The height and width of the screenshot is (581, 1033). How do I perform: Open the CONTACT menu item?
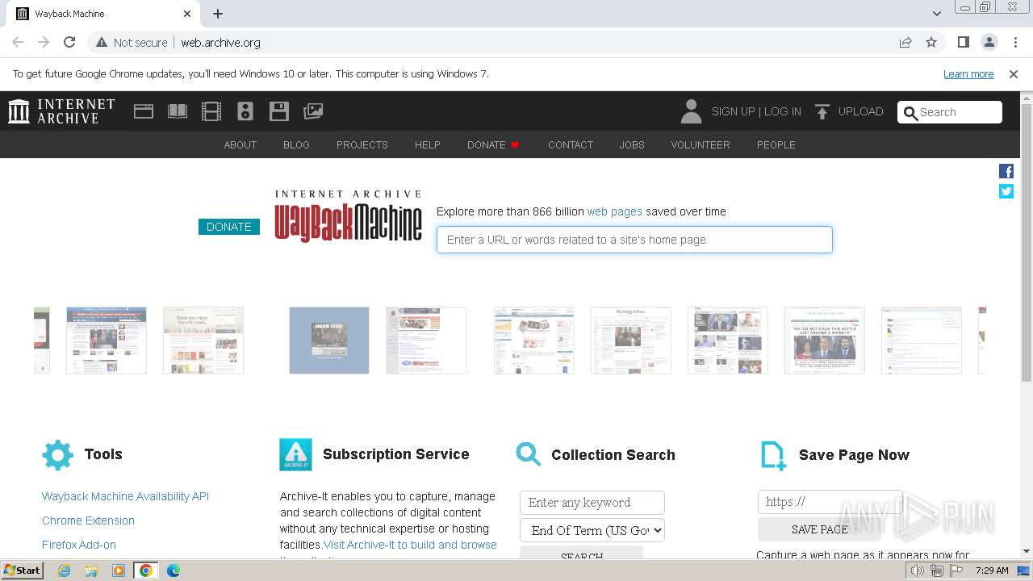571,145
